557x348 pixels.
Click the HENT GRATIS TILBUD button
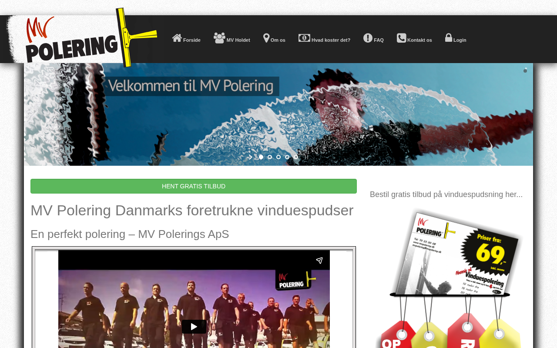click(x=194, y=186)
